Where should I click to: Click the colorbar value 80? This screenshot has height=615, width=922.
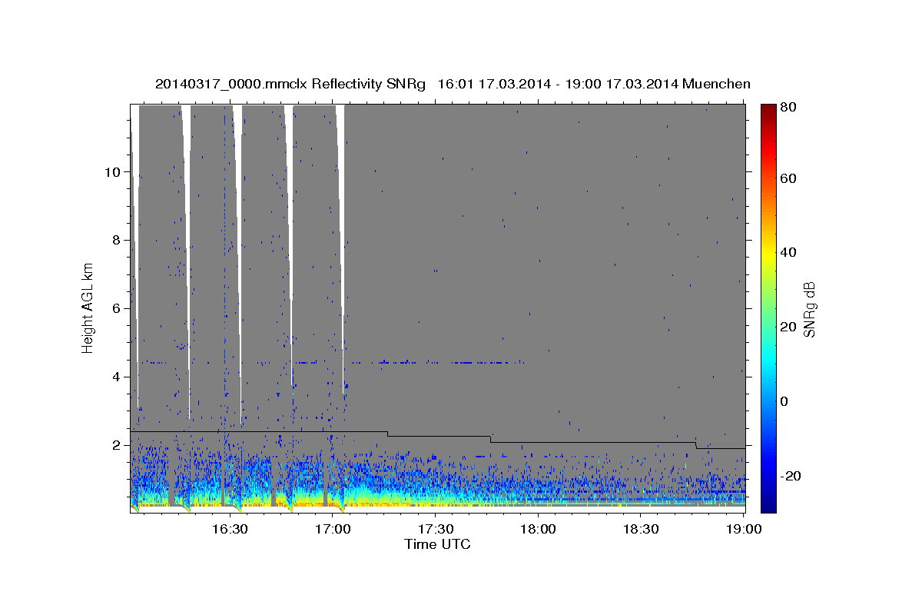tap(789, 107)
